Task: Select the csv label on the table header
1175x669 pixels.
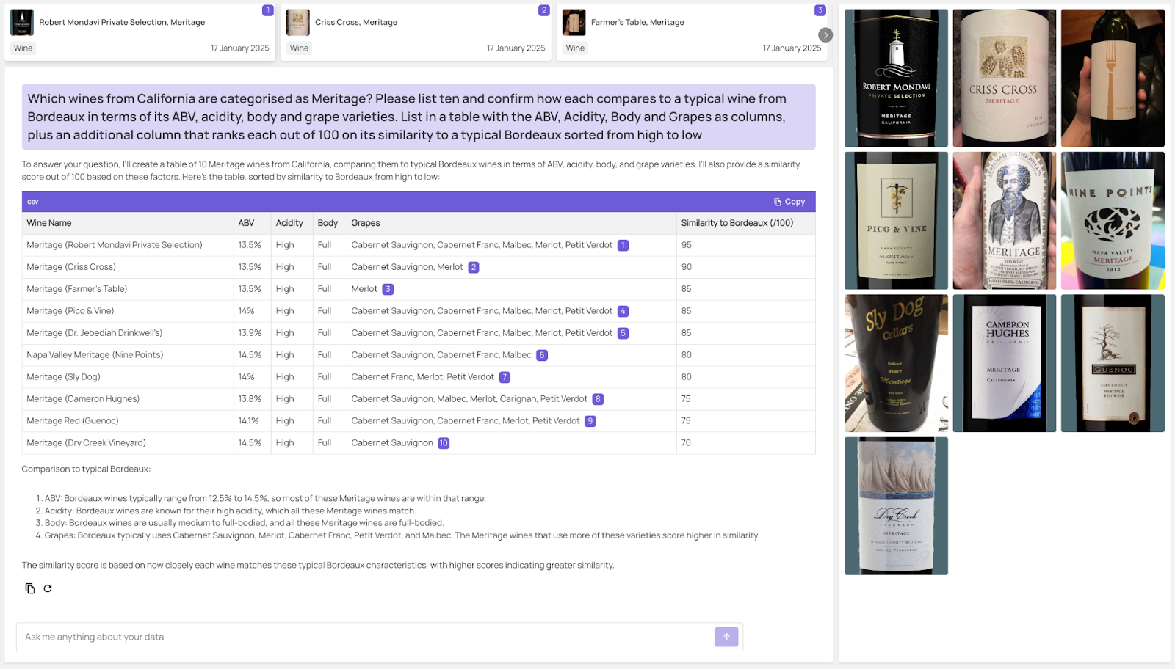Action: (x=32, y=201)
